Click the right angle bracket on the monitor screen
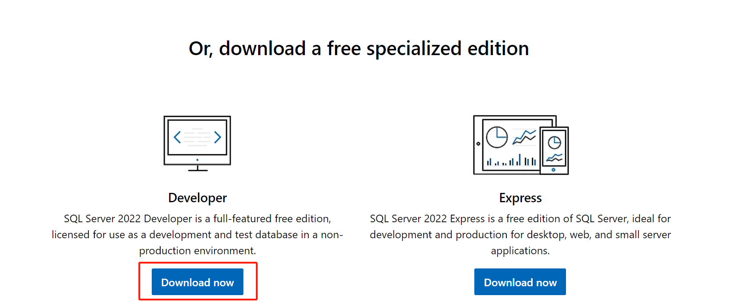756x304 pixels. pyautogui.click(x=218, y=137)
